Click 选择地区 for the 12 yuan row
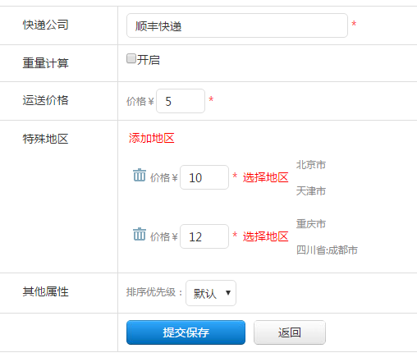417x362 pixels. 265,236
